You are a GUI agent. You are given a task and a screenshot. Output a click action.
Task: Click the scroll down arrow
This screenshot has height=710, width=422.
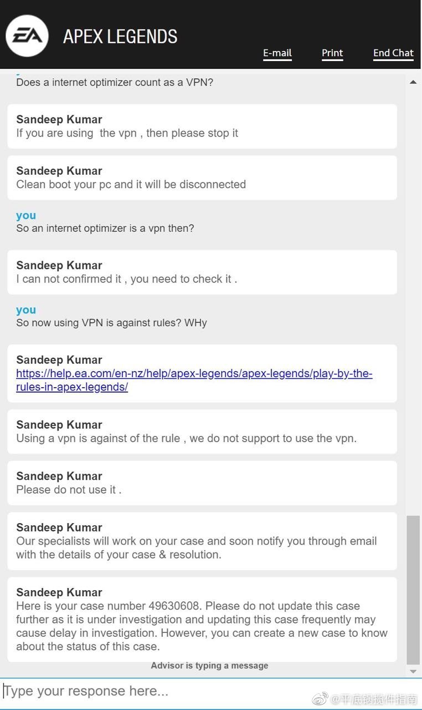tap(413, 671)
